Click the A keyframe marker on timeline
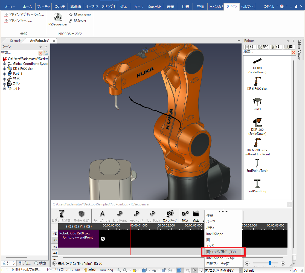 click(x=103, y=239)
